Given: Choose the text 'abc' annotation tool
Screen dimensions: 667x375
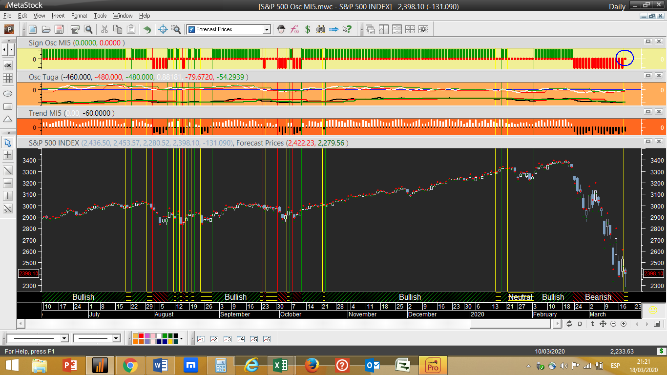Looking at the screenshot, I should (8, 65).
